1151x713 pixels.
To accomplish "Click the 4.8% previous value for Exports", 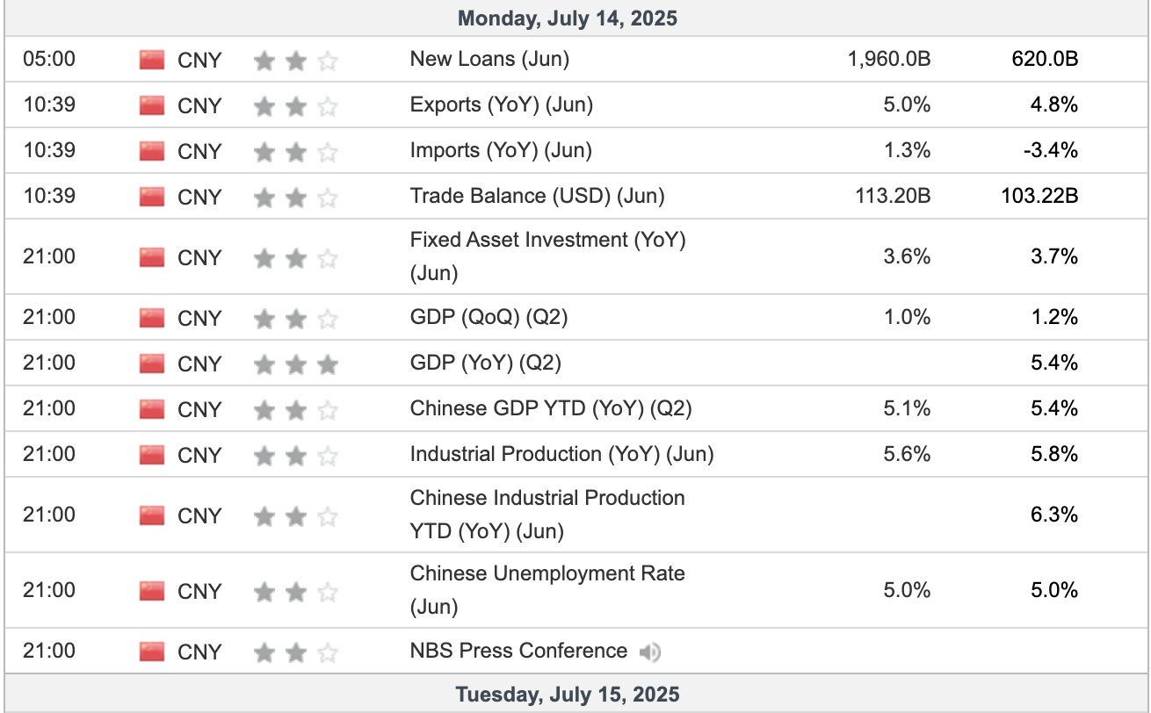I will pos(1053,105).
